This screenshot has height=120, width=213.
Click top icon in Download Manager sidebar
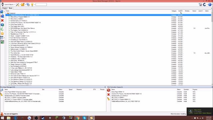coord(2,90)
